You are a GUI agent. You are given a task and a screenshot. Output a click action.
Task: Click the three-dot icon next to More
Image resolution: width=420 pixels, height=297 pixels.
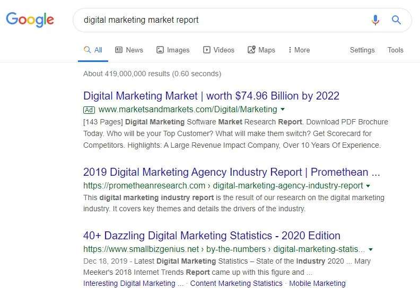290,50
